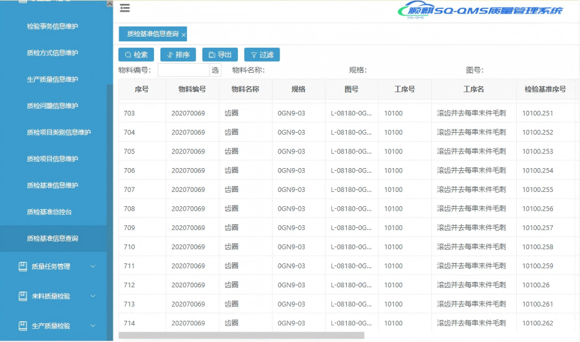Click the 检索 search button
Screen dimensions: 580x342
pyautogui.click(x=136, y=55)
